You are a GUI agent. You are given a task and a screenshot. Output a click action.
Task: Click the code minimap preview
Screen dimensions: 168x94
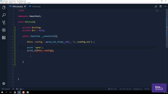click(158, 11)
